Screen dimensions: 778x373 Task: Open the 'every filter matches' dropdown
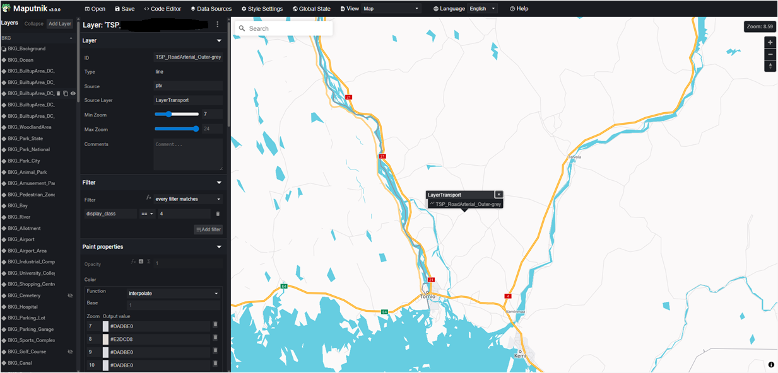pyautogui.click(x=188, y=199)
